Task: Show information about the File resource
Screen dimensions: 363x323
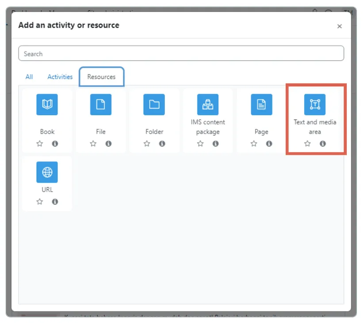Action: pyautogui.click(x=109, y=144)
